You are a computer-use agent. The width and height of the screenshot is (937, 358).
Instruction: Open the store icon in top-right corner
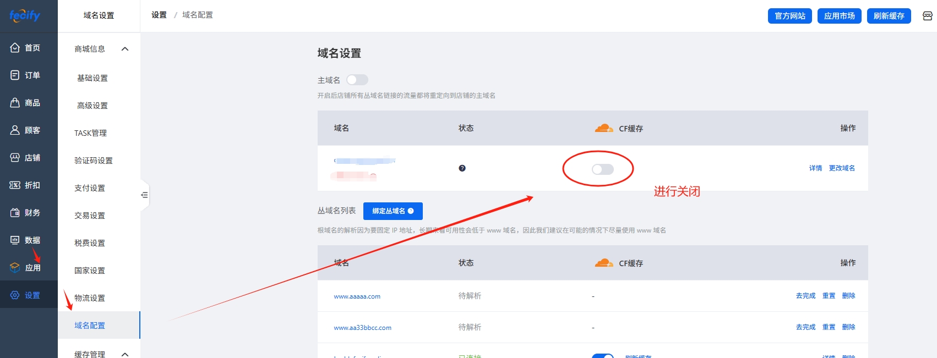point(927,16)
